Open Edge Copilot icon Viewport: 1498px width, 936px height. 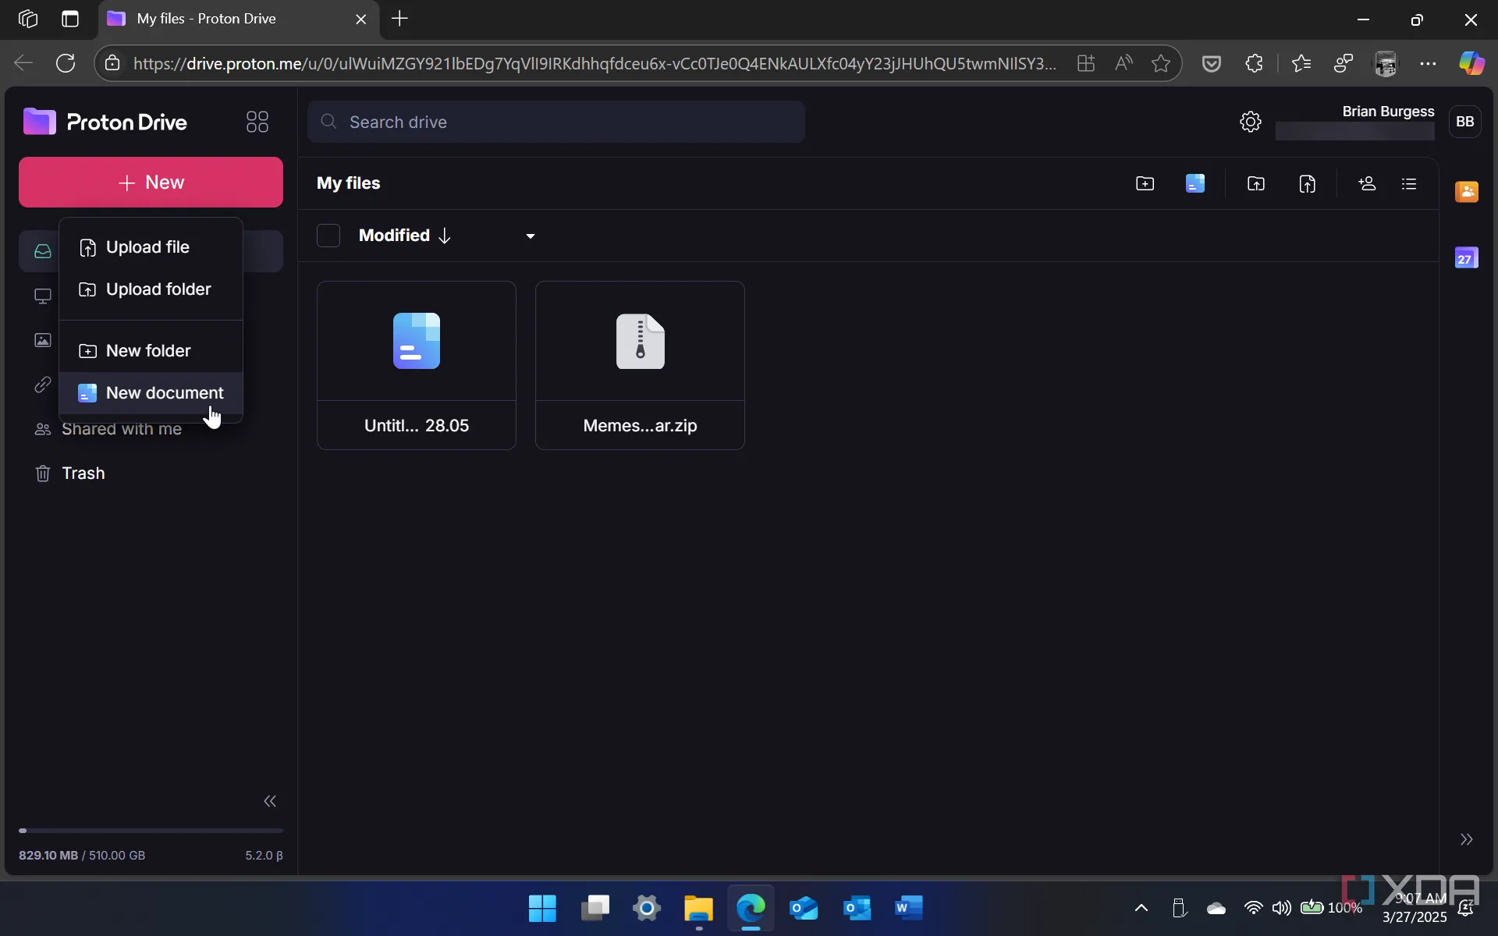point(1471,63)
